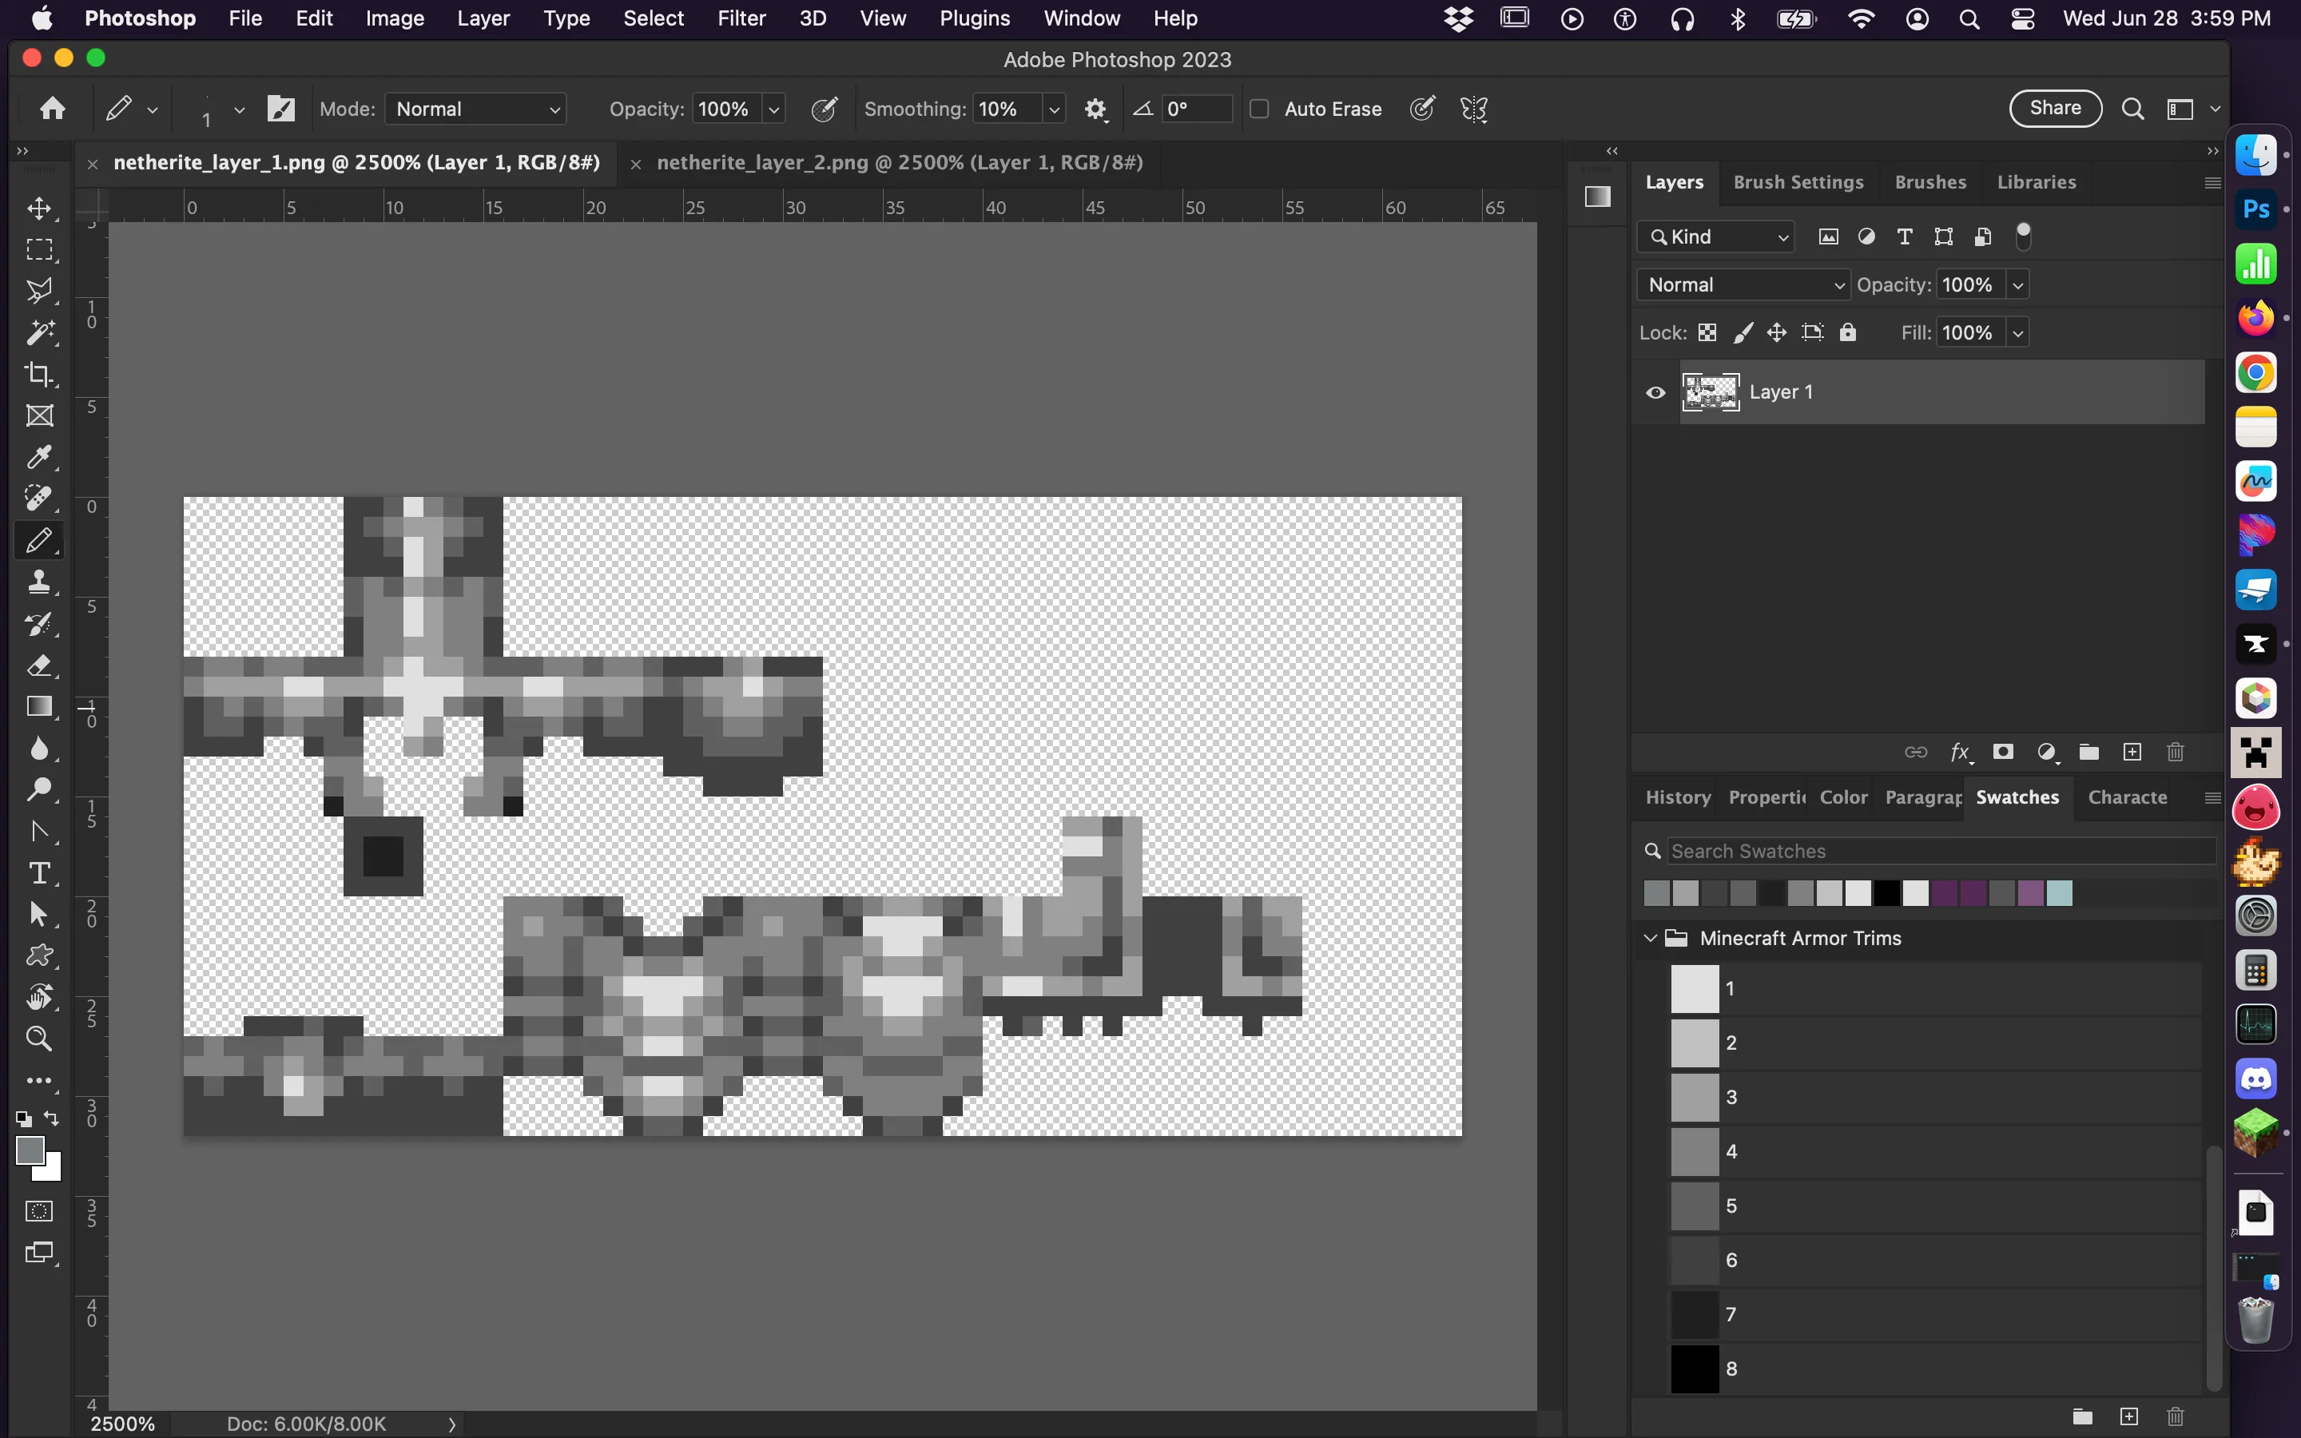Select the Layer 1 thumbnail
The height and width of the screenshot is (1438, 2301).
(1711, 391)
